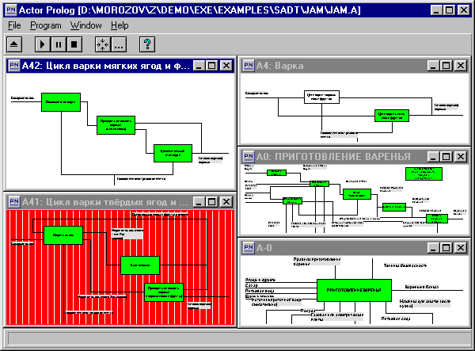Select the lowest green block in A41 red diagram

(164, 292)
